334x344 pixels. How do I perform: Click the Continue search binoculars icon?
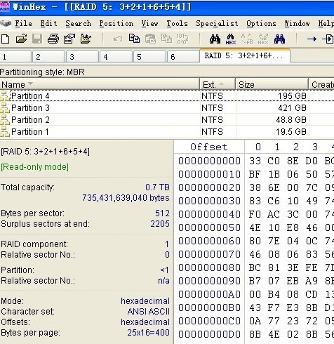point(279,39)
